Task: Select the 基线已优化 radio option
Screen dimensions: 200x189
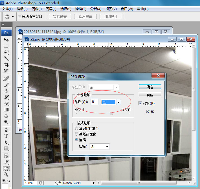Action: point(76,134)
